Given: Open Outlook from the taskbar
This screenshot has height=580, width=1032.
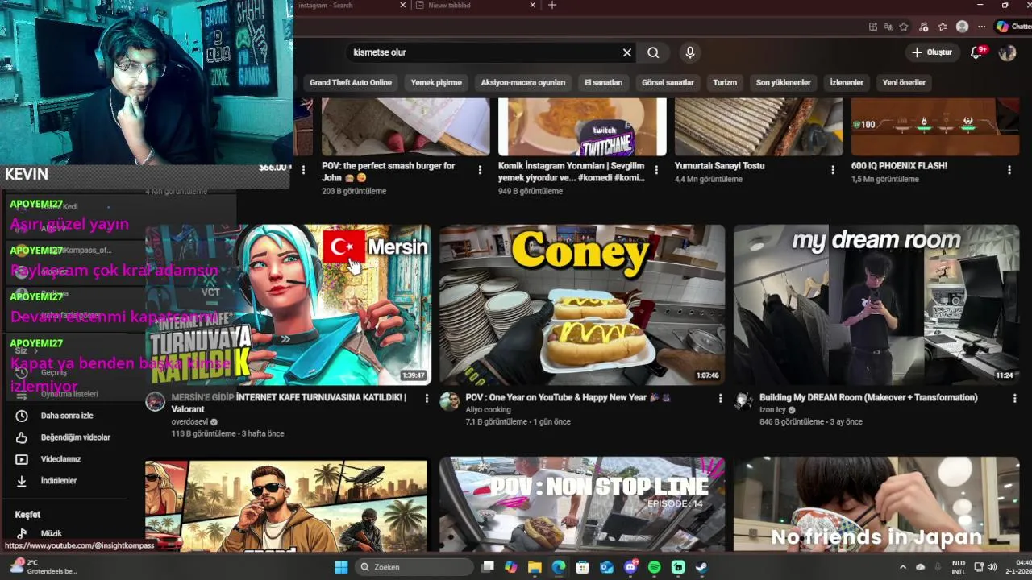Looking at the screenshot, I should (x=606, y=567).
